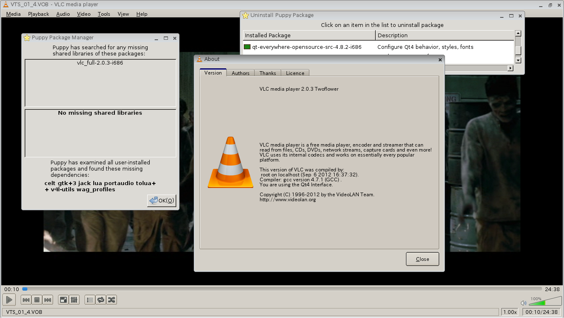
Task: Click VLC cone icon in main title bar
Action: tap(6, 4)
